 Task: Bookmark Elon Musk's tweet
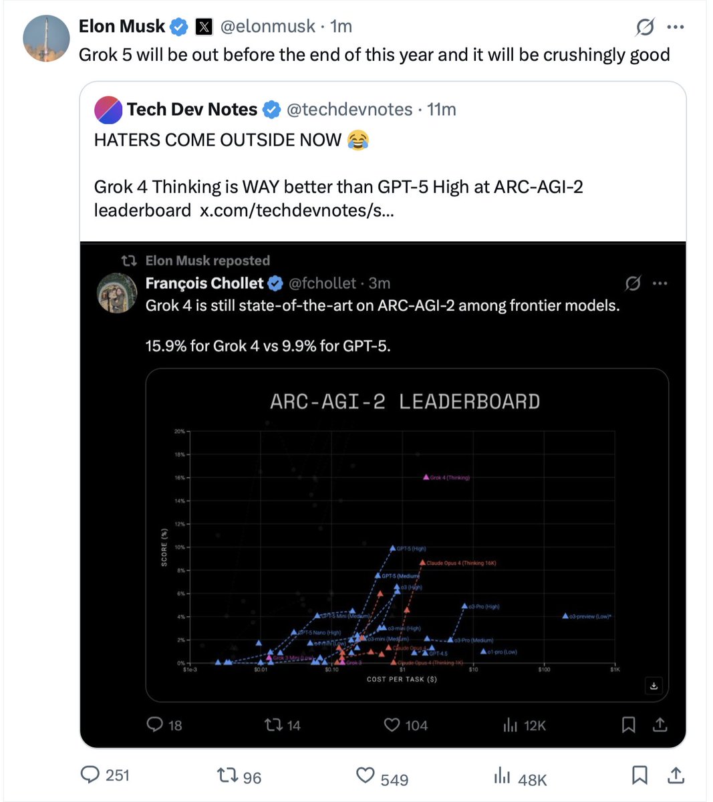[x=639, y=775]
